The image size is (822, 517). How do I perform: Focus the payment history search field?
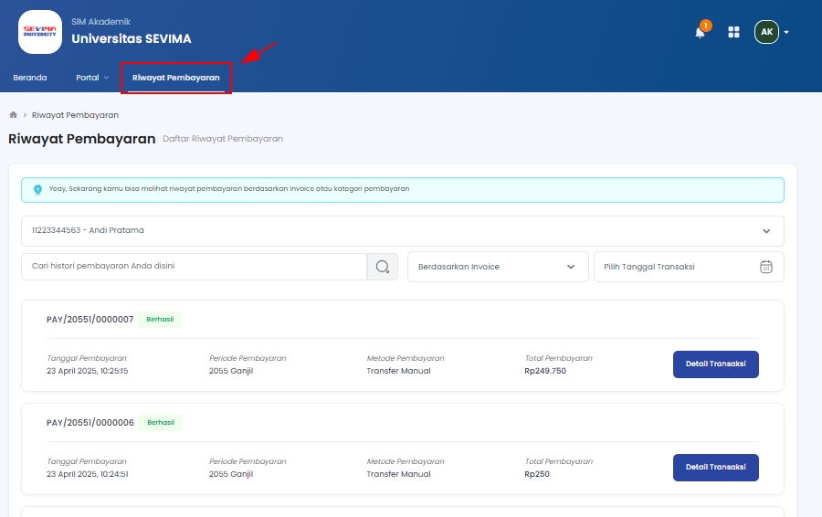(x=194, y=267)
